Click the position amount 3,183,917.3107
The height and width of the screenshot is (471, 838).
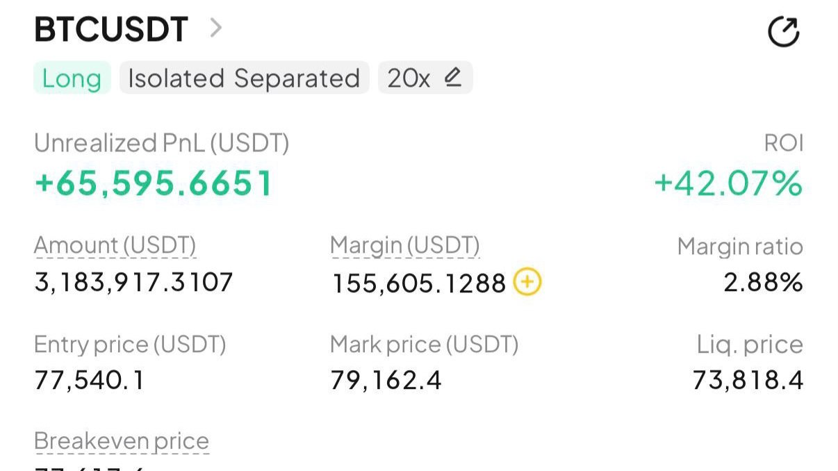pos(133,283)
